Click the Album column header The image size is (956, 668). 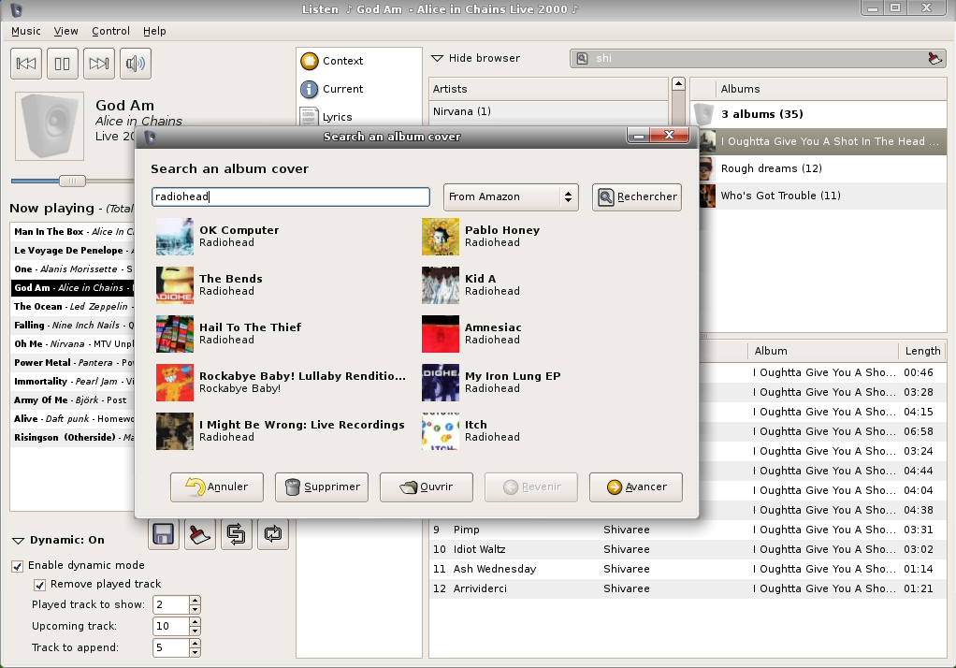click(823, 351)
